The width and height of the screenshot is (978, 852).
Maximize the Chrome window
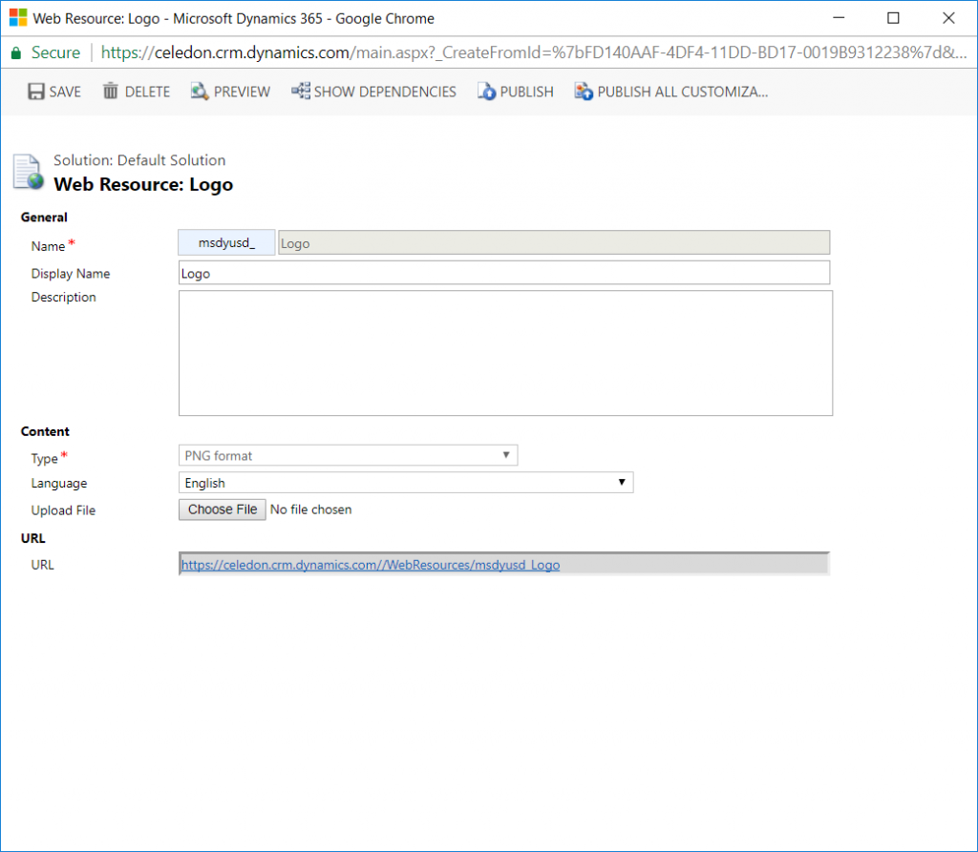point(893,18)
